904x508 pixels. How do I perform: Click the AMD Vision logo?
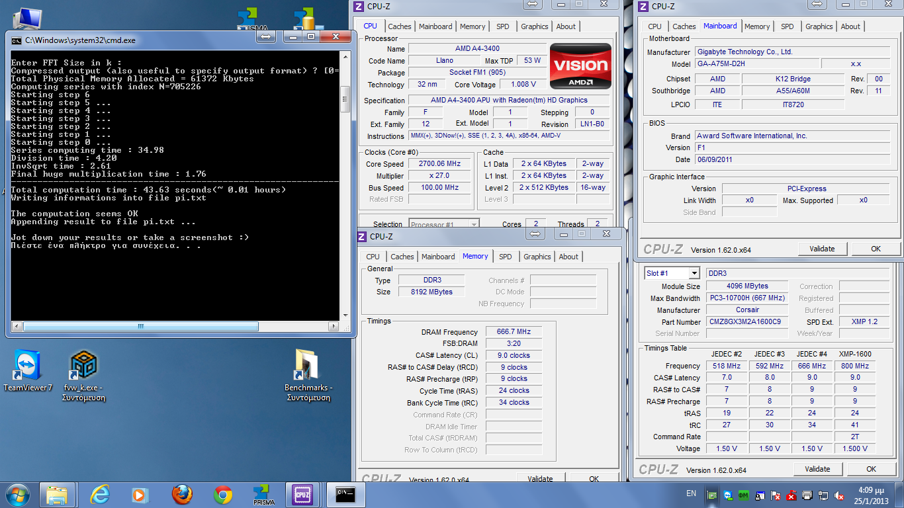point(580,66)
